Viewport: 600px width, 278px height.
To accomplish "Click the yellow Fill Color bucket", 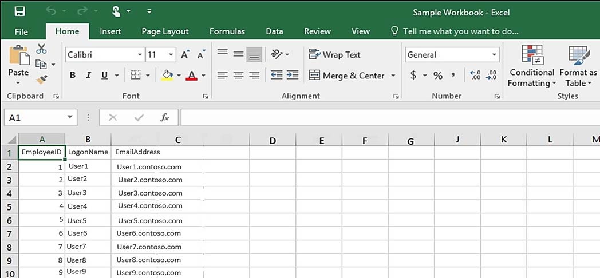I will click(x=167, y=75).
